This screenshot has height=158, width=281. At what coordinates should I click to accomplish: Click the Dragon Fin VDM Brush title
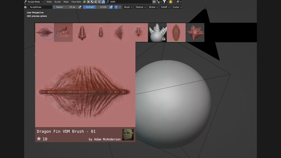(x=65, y=131)
